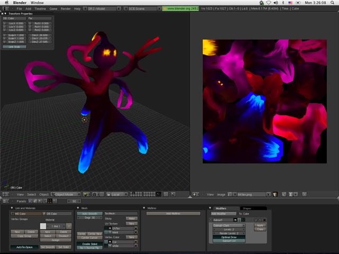Toggle the Double Sided button
The image size is (339, 254).
click(89, 243)
